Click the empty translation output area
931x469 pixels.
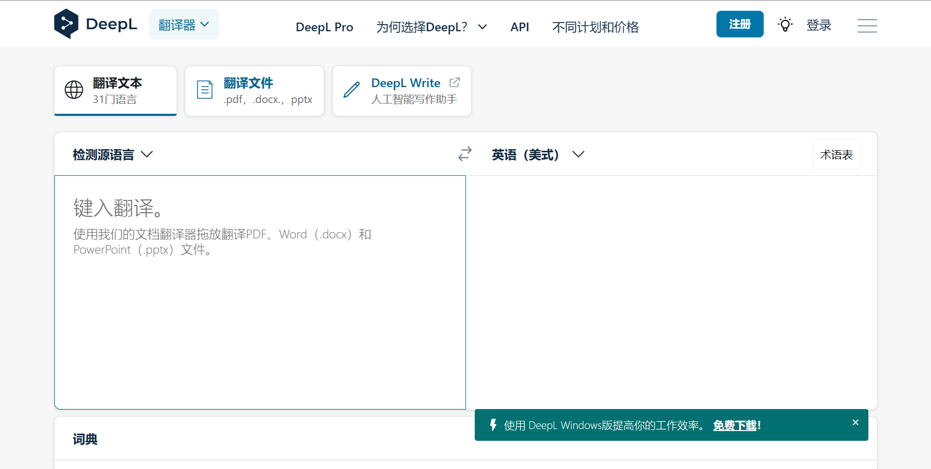[x=671, y=292]
